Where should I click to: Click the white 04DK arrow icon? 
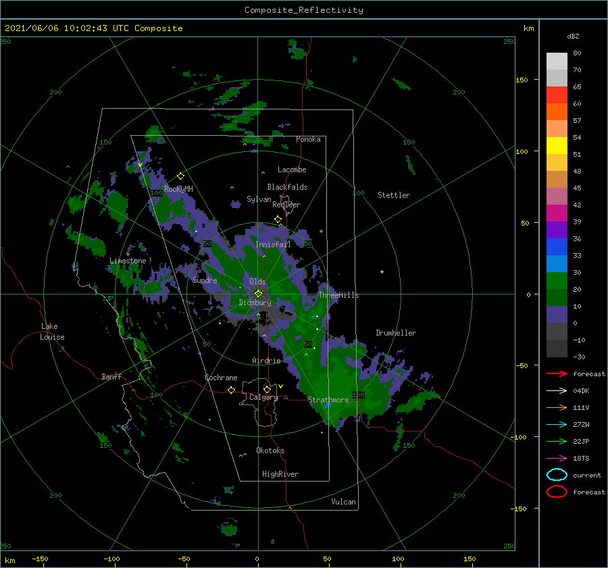click(557, 391)
